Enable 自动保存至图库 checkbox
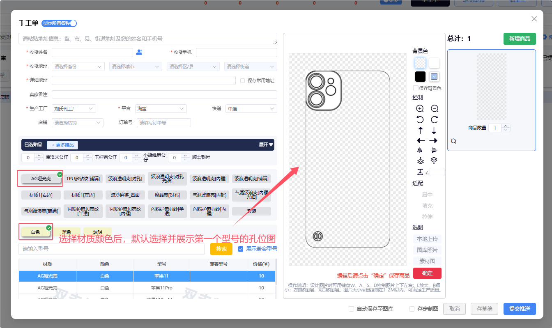Viewport: 552px width, 328px height. click(351, 309)
